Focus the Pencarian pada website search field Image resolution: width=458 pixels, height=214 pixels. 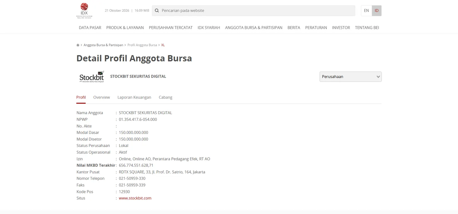(254, 11)
